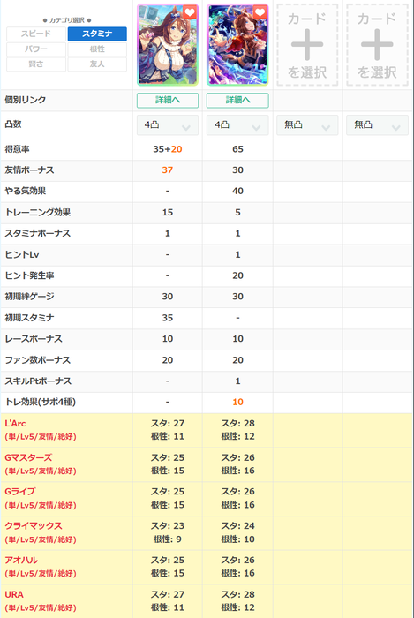Click the 得意率 row label
414x618 pixels.
point(17,149)
